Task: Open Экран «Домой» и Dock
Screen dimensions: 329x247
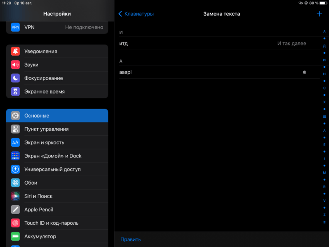Action: coord(57,156)
